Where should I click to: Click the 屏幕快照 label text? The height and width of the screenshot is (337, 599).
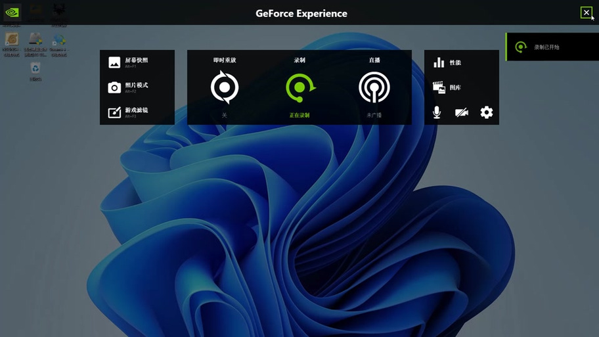pos(137,60)
